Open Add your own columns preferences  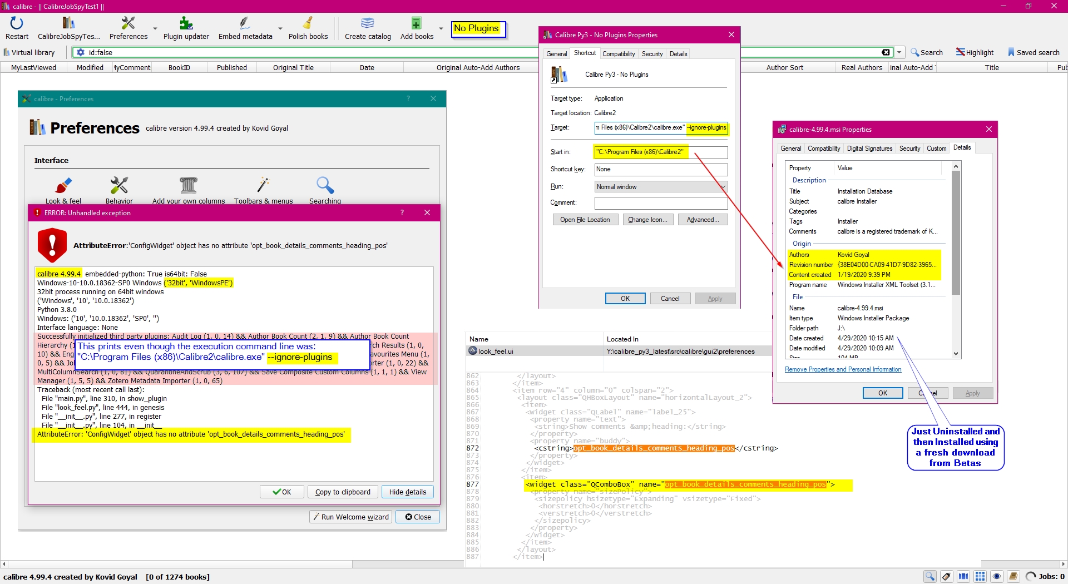189,190
